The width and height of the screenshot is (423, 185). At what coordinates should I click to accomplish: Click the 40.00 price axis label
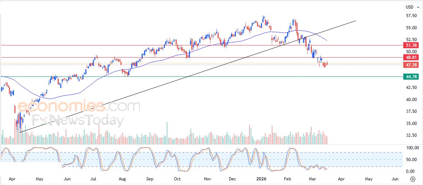coord(411,100)
